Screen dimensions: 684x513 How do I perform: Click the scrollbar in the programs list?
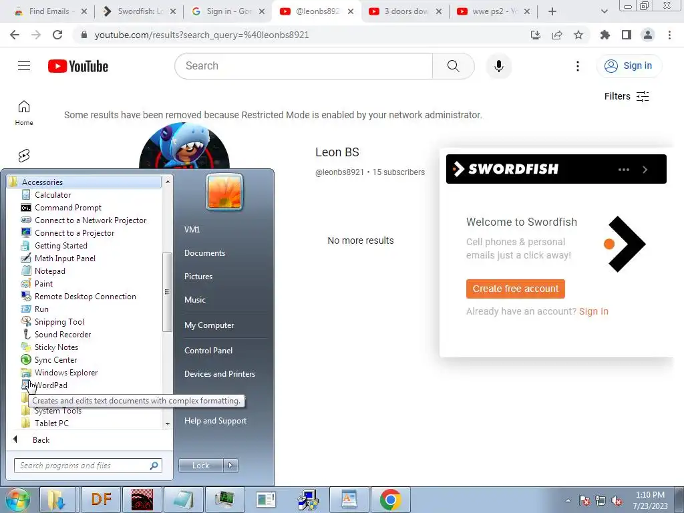166,292
